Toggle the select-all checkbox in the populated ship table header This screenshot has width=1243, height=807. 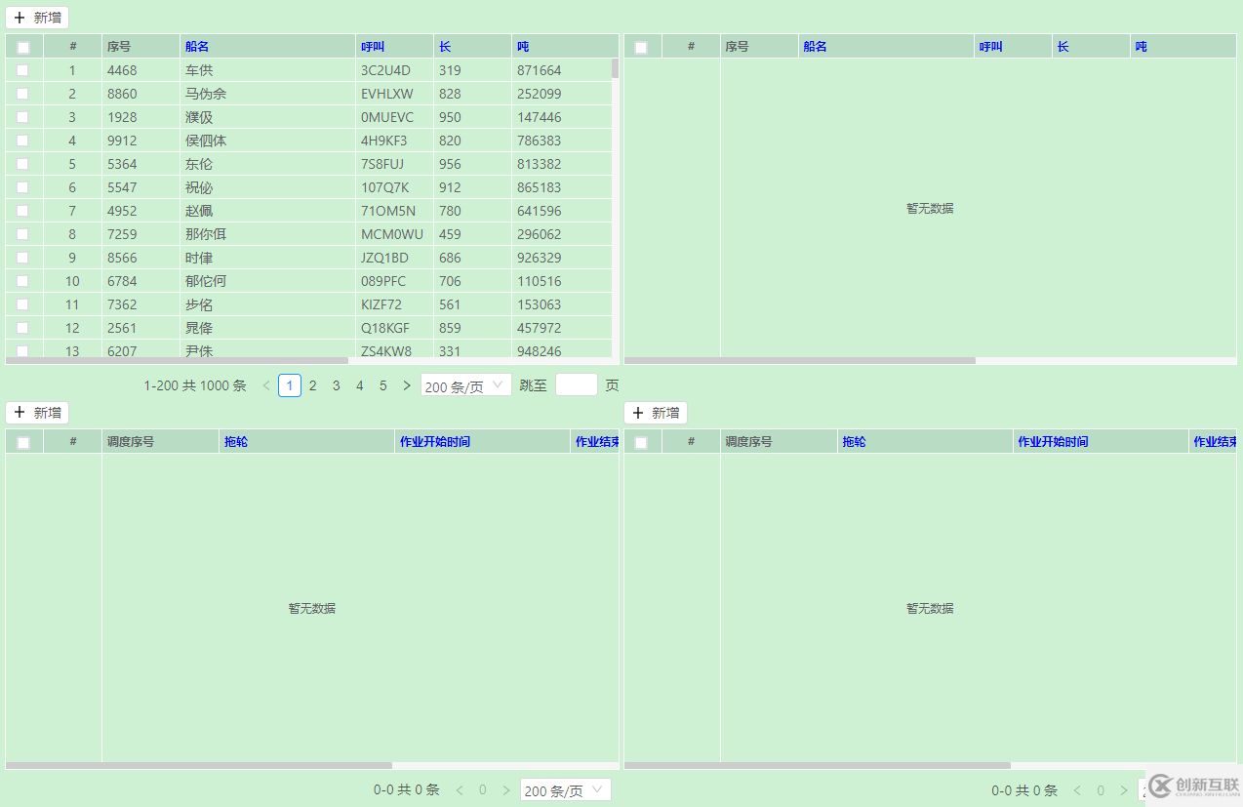[23, 47]
